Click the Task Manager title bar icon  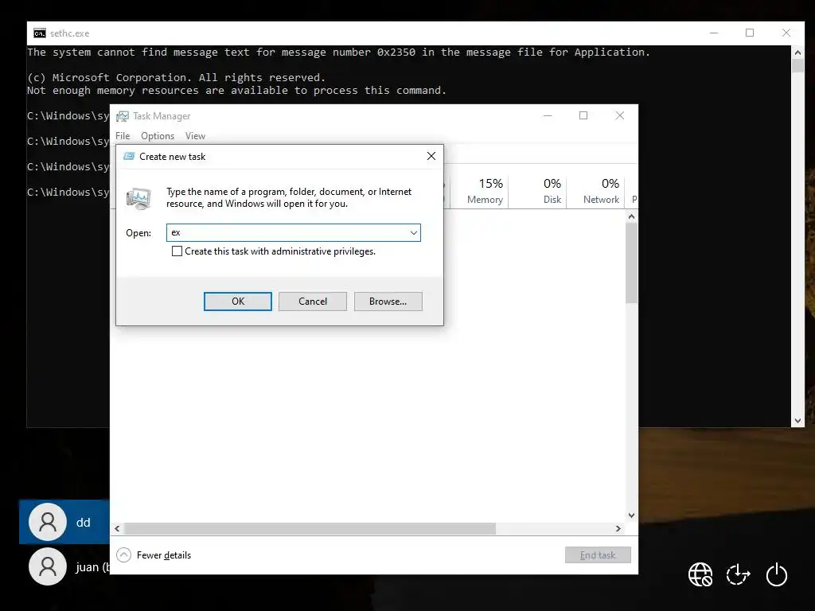tap(123, 116)
